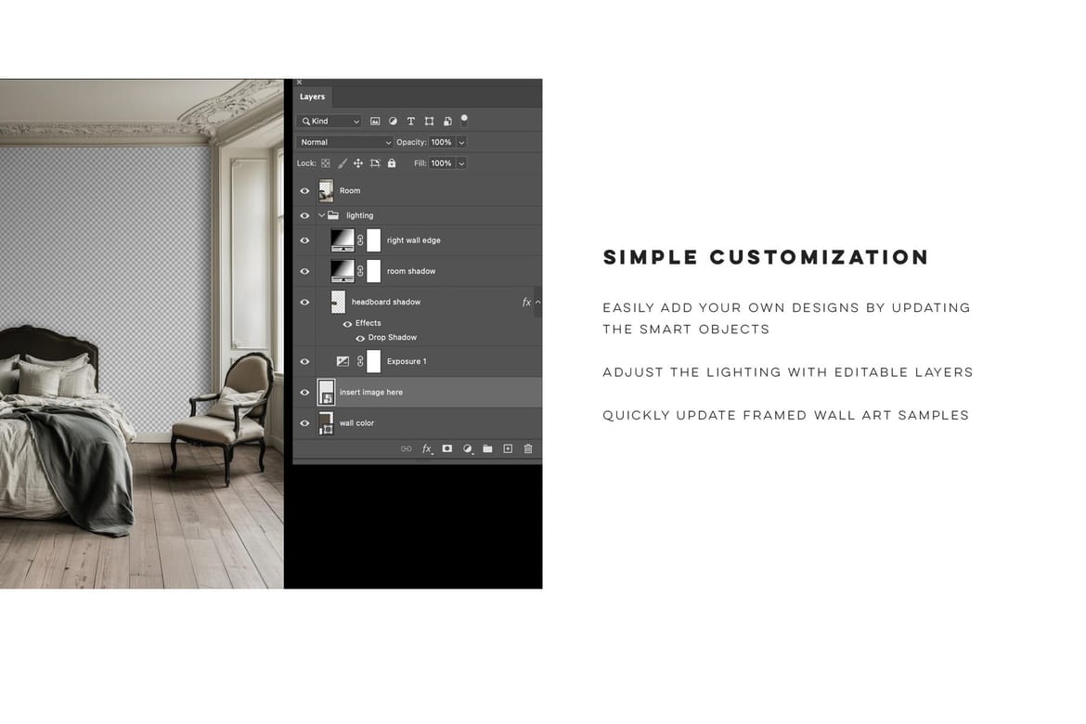The width and height of the screenshot is (1086, 724).
Task: Lock image pixels brush icon
Action: [x=343, y=163]
